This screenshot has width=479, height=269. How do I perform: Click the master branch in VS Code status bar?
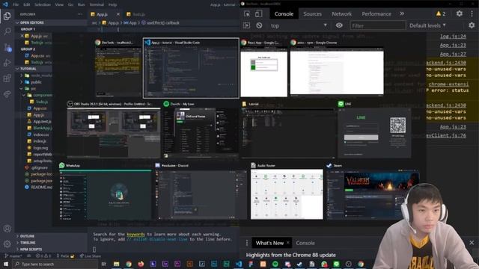click(13, 256)
